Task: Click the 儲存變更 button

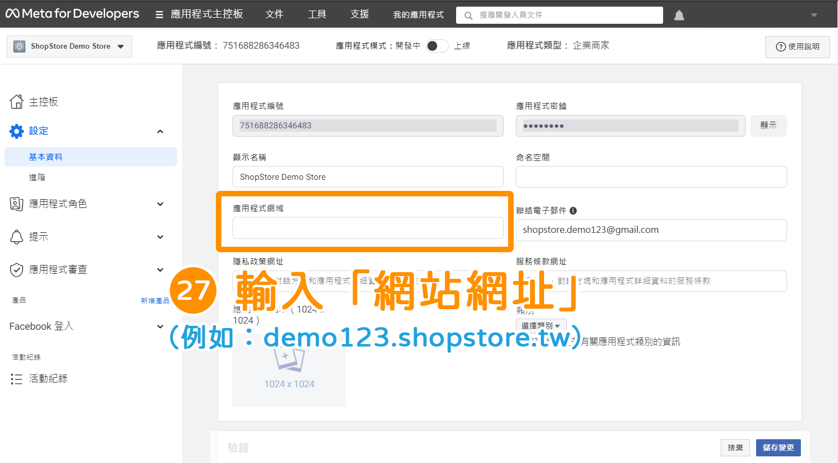Action: coord(778,448)
